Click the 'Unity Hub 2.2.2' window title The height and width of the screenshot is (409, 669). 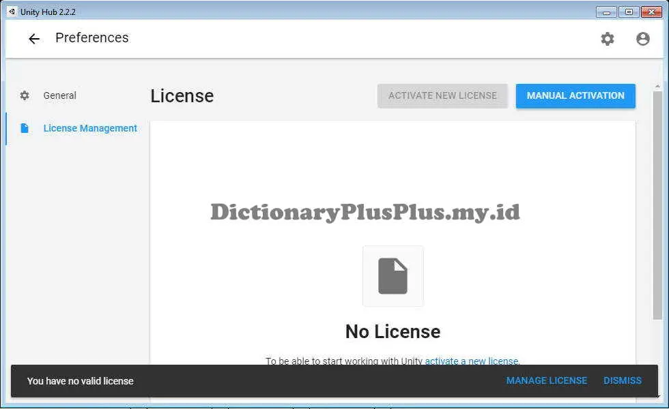coord(48,12)
